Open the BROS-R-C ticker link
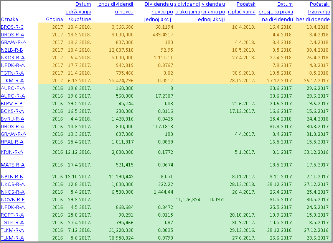Viewport: 333px width, 243px height. 12,27
